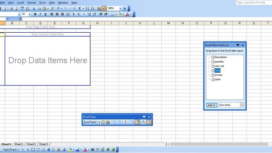The width and height of the screenshot is (272, 153).
Task: Toggle Always Display Items in PivotTable toolbar
Action: click(x=137, y=122)
